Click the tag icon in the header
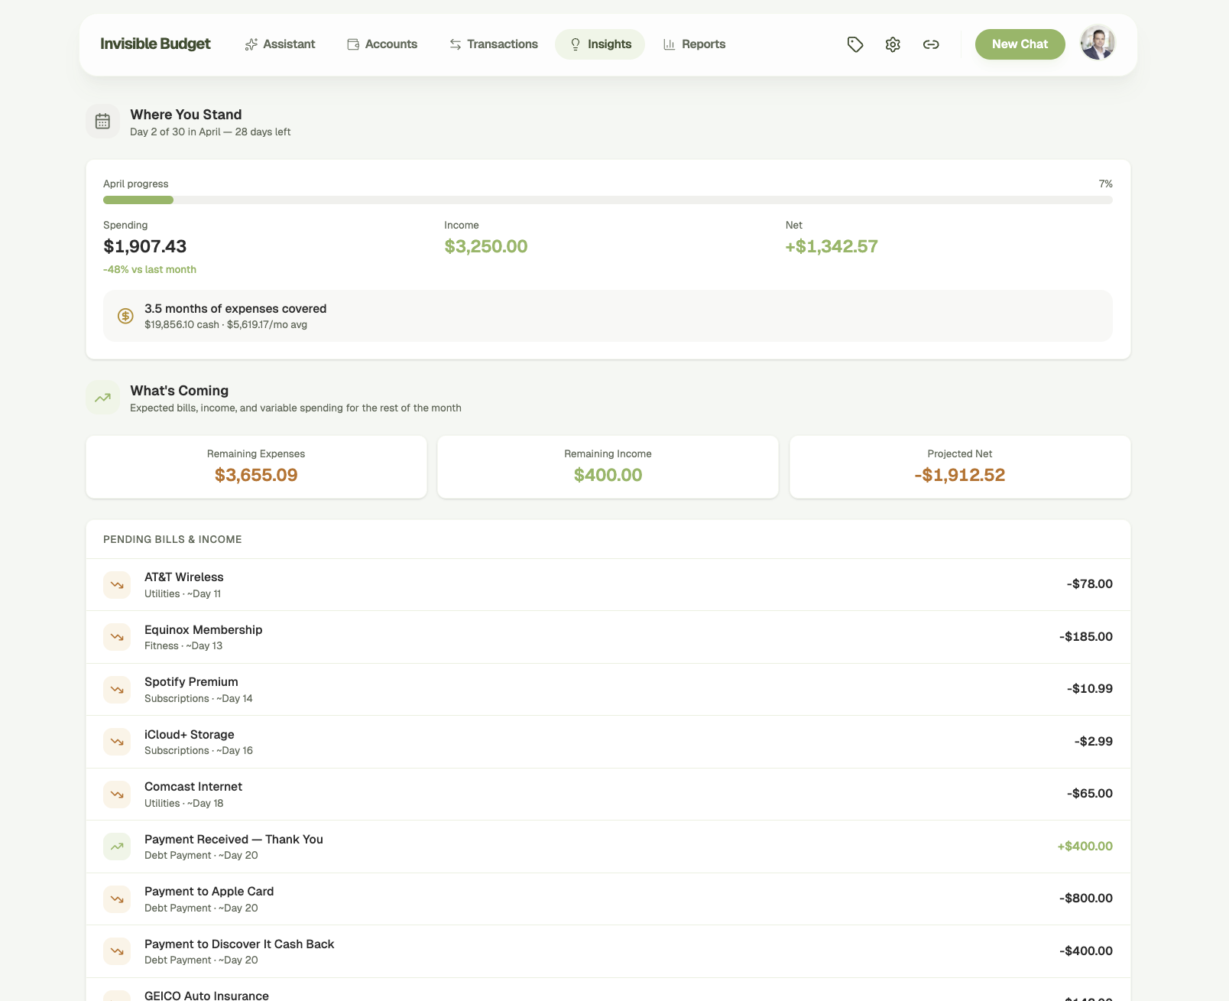 click(x=854, y=44)
